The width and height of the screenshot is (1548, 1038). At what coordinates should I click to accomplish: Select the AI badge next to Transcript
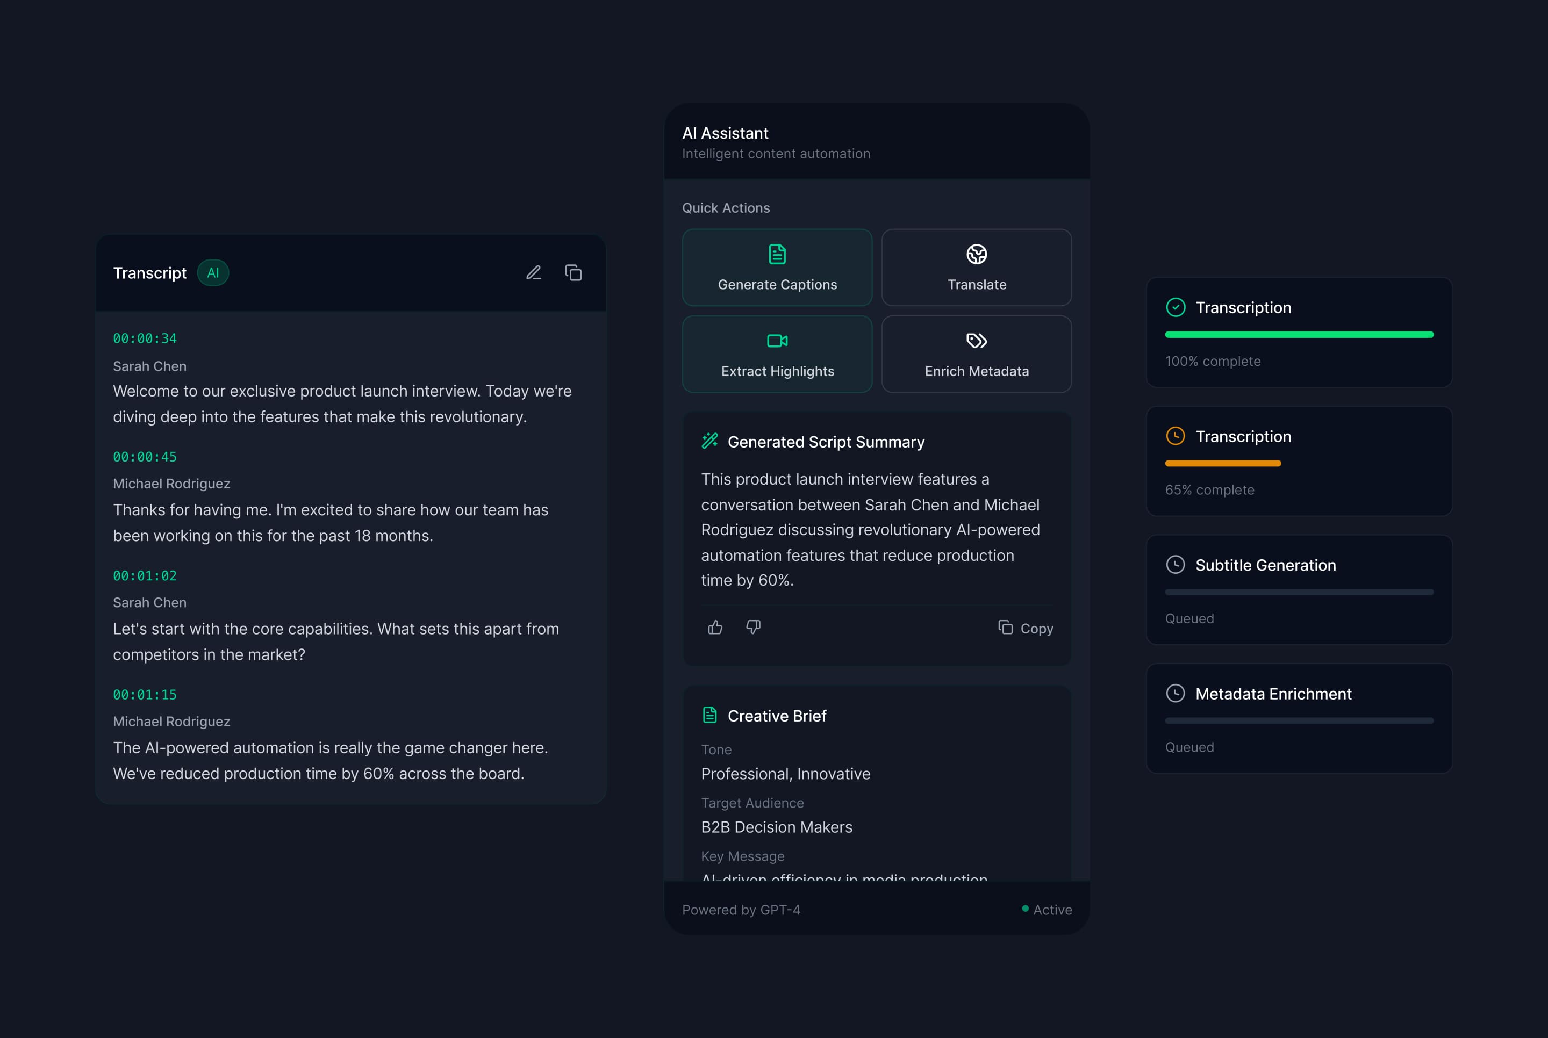click(x=212, y=272)
